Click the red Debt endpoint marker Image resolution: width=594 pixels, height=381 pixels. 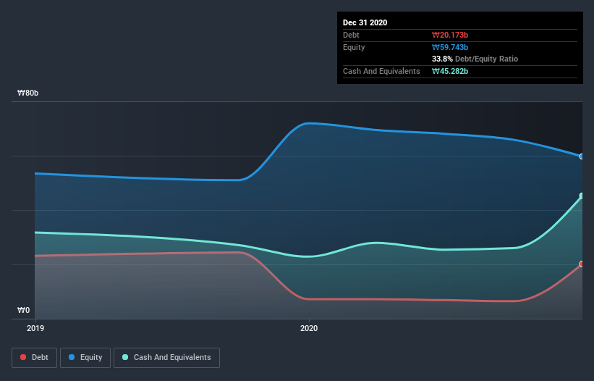tap(581, 264)
